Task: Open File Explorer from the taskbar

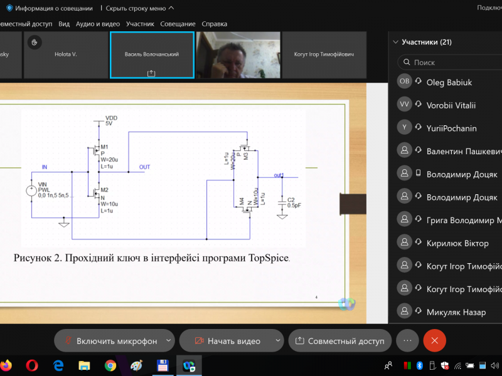Action: (84, 365)
